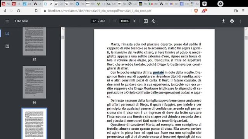Select page 15 thumbnail
The image size is (248, 139).
(x=34, y=41)
